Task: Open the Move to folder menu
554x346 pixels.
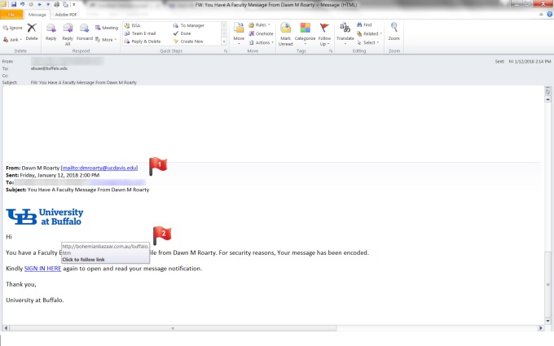Action: (x=239, y=34)
